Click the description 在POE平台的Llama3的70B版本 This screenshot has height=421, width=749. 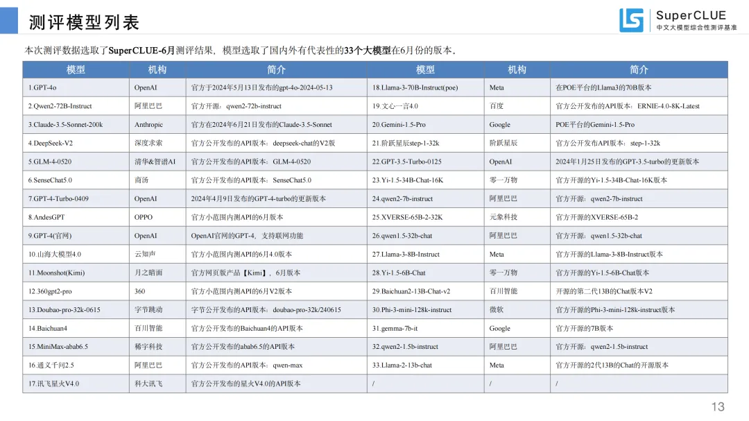point(639,87)
